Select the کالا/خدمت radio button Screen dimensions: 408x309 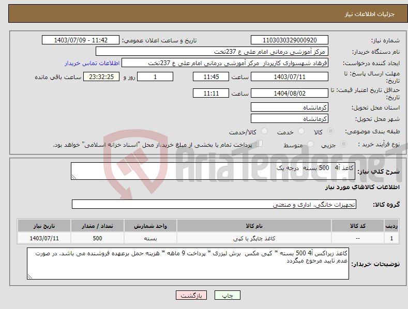coord(264,131)
